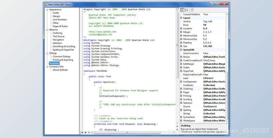Select the AutoCorrection property row
The image size is (273, 138).
(203, 53)
